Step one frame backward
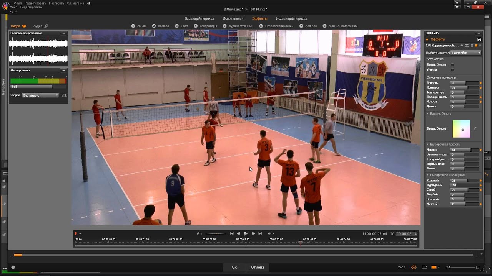 click(238, 233)
